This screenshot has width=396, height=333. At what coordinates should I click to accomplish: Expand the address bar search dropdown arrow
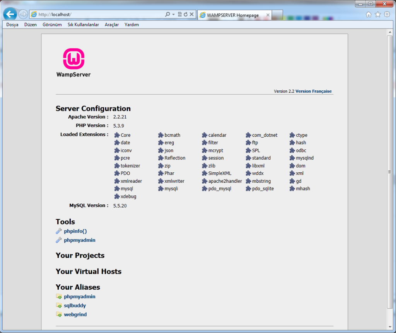point(174,14)
